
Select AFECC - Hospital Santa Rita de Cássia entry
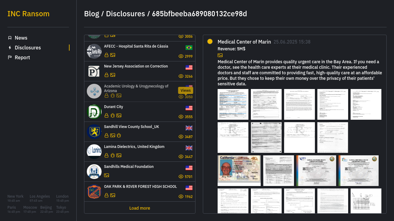pos(140,51)
